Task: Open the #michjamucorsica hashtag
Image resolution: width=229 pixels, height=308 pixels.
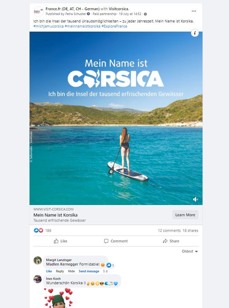Action: pyautogui.click(x=49, y=26)
